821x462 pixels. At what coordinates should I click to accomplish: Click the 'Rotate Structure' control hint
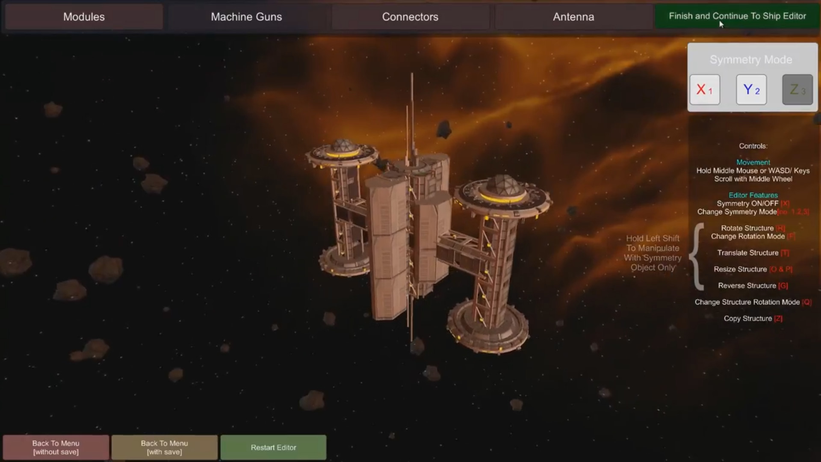753,228
